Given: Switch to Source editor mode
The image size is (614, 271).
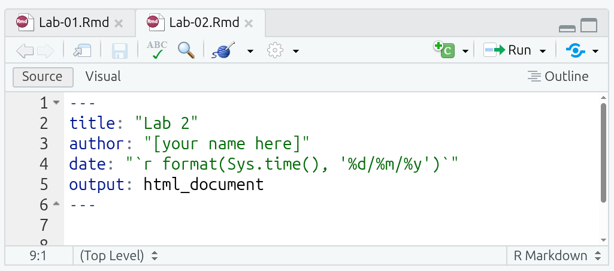Looking at the screenshot, I should (43, 77).
